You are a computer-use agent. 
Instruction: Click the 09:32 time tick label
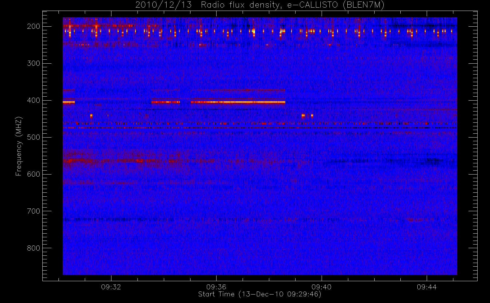[x=111, y=287]
